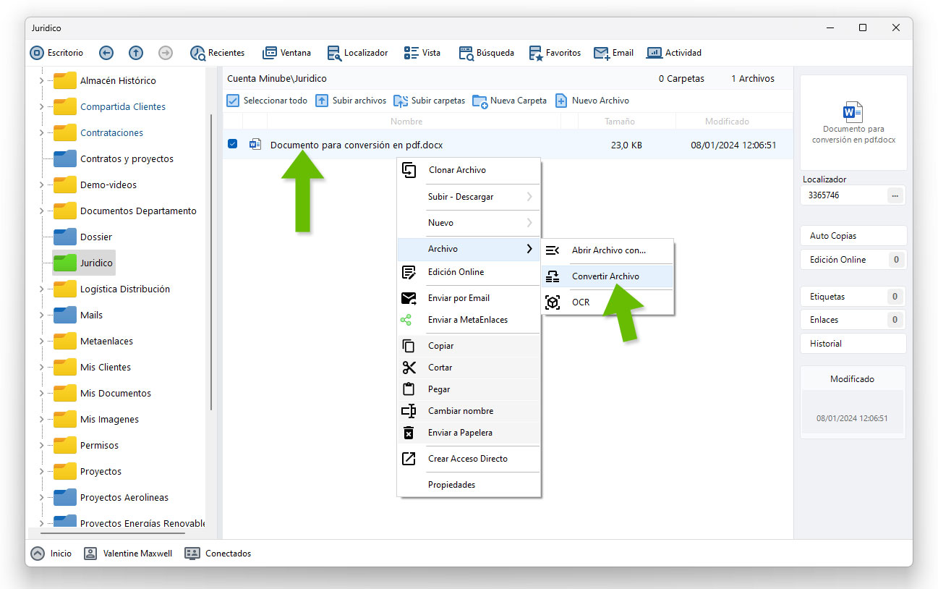Sort by the Tamaño column header
938x589 pixels.
coord(620,122)
